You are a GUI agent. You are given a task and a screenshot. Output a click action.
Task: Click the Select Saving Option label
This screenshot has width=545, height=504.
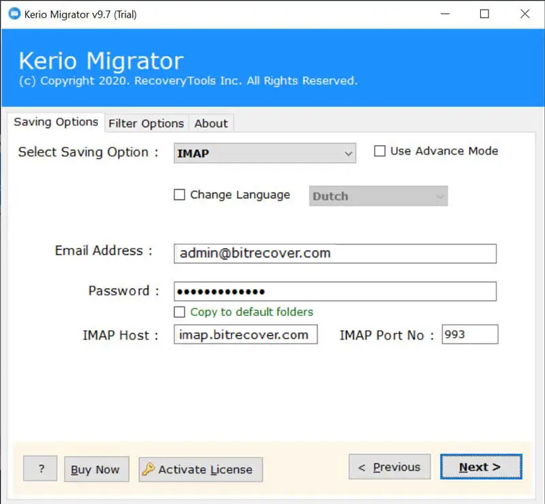pyautogui.click(x=89, y=153)
